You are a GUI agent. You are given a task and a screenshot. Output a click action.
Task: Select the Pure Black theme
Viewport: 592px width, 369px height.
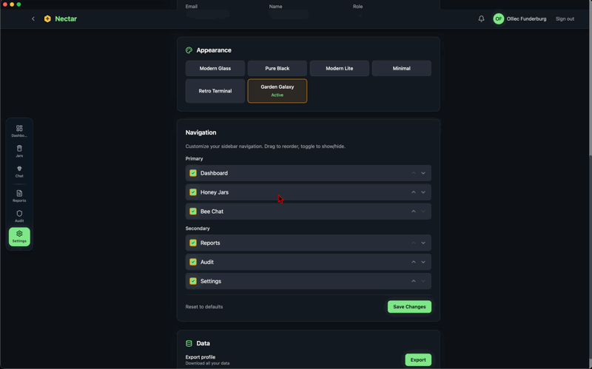pyautogui.click(x=277, y=68)
